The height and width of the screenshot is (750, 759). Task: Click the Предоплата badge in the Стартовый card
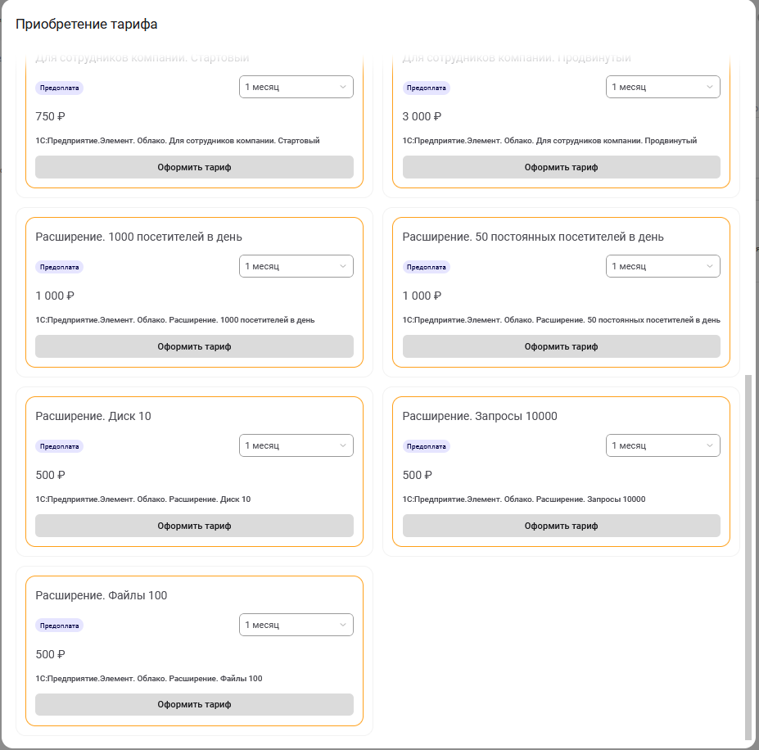(x=60, y=88)
